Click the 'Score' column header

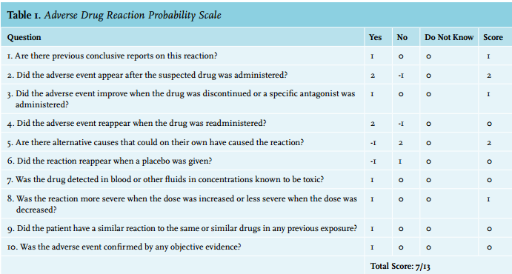[x=493, y=37]
